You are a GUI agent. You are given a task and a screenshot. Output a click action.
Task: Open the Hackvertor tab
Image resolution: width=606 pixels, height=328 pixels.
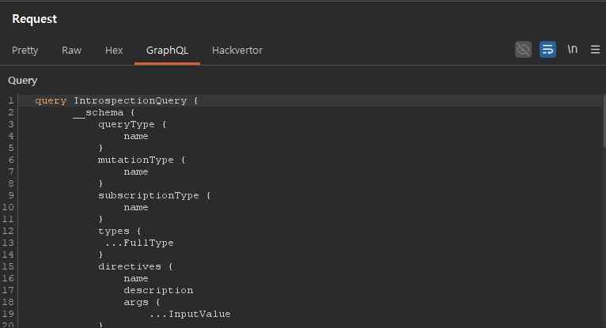237,51
